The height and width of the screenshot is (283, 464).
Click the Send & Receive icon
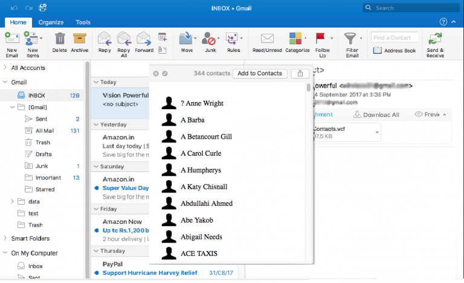coord(434,40)
